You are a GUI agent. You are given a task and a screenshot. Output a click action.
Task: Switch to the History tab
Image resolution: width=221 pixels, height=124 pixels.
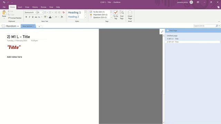tap(35, 7)
